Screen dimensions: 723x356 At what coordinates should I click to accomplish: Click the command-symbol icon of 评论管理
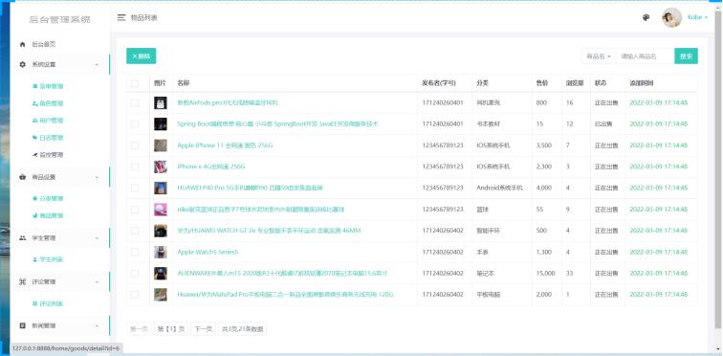tap(23, 281)
